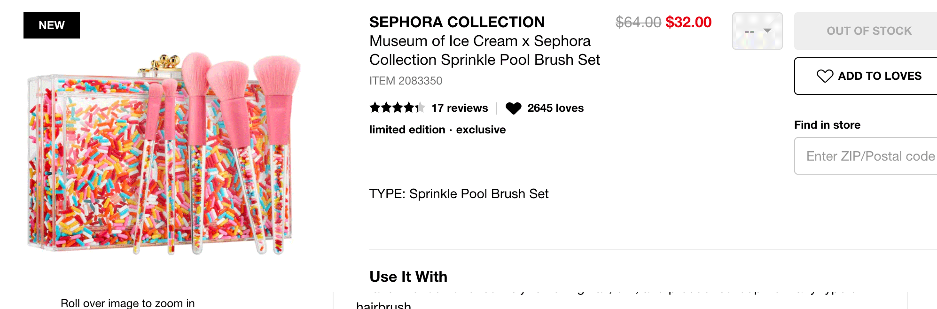The image size is (937, 309).
Task: Open the quantity dropdown selector
Action: [757, 31]
